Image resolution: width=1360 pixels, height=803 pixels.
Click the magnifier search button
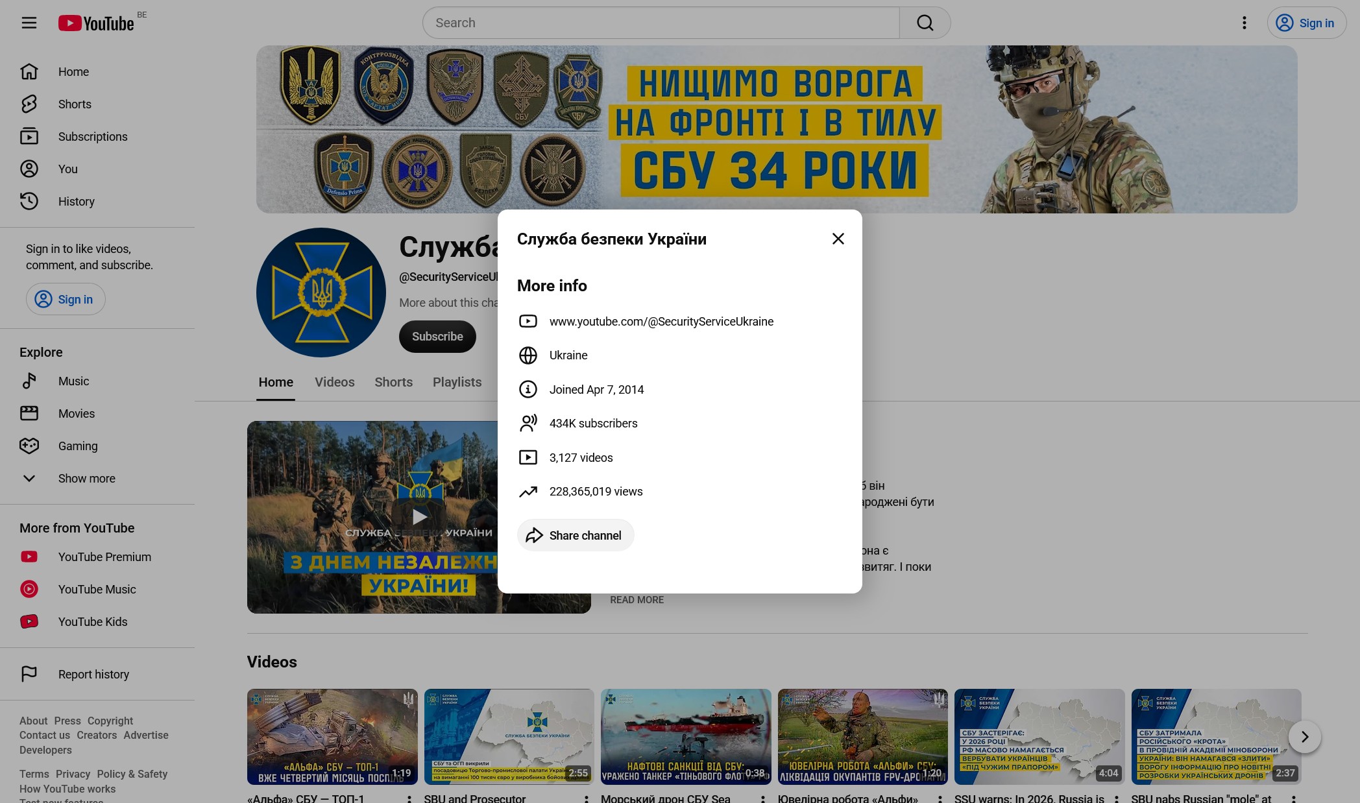coord(925,23)
